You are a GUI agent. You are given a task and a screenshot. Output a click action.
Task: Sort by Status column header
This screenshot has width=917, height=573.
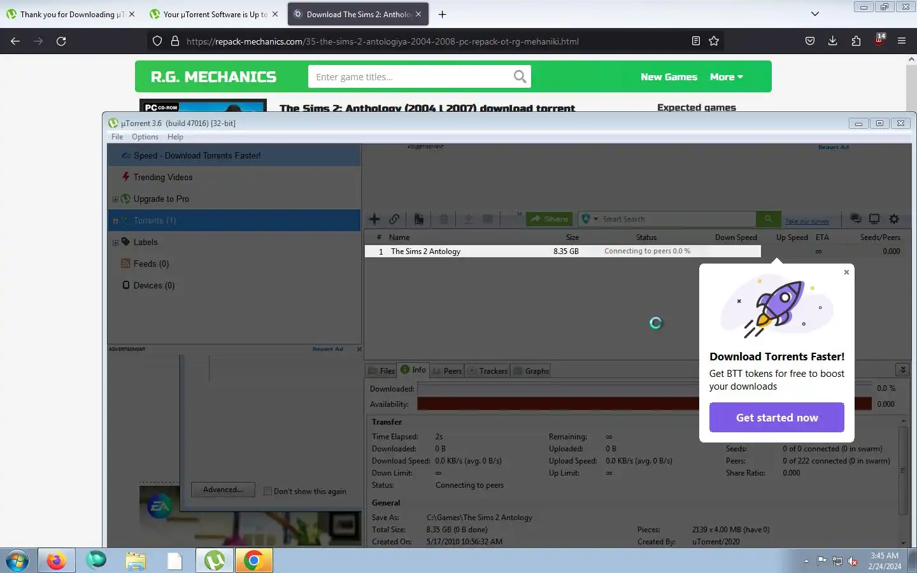click(x=646, y=237)
